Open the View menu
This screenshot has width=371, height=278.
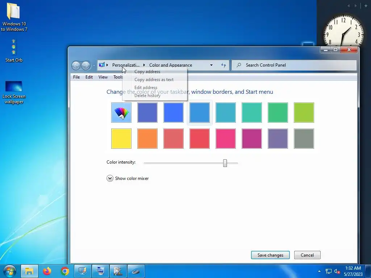[103, 77]
